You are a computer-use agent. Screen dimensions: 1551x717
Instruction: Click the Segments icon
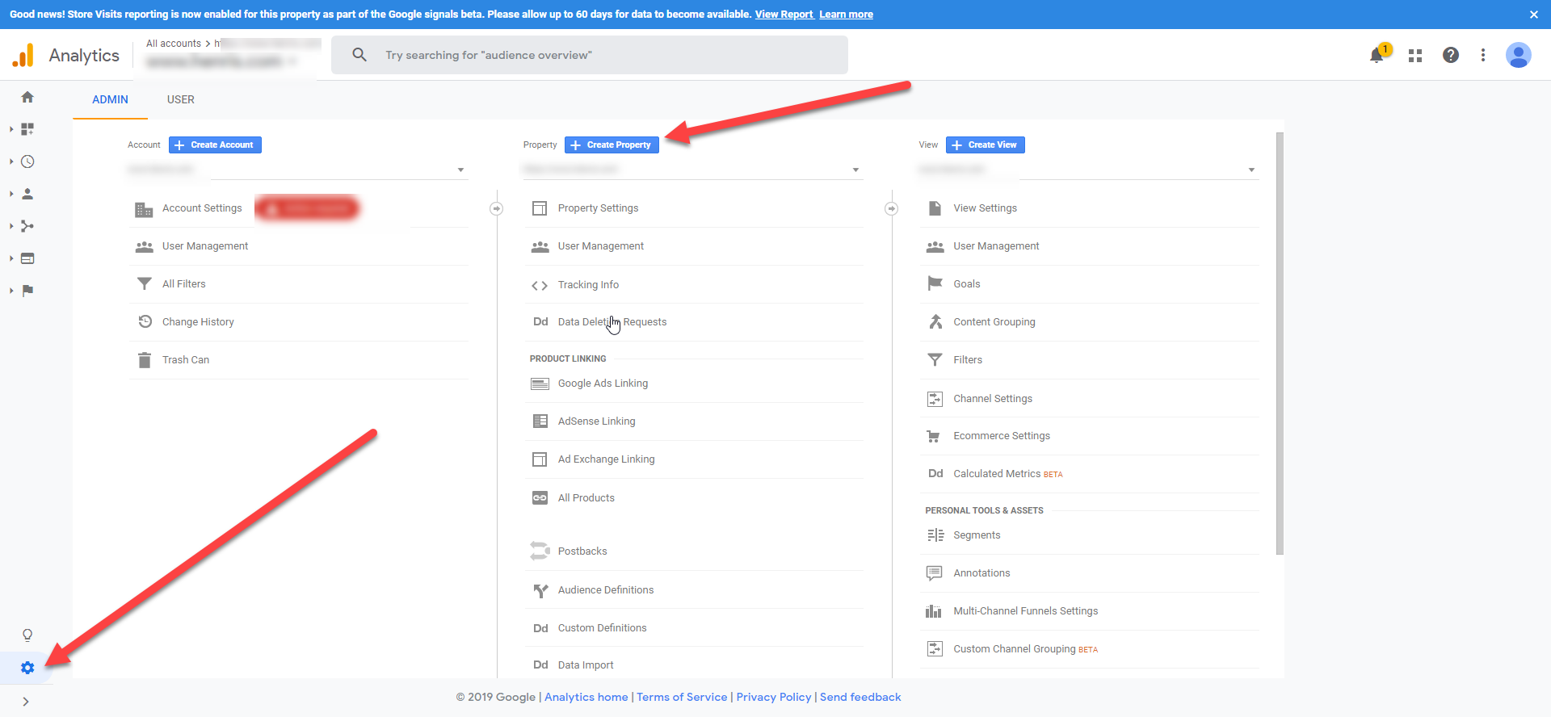point(935,535)
